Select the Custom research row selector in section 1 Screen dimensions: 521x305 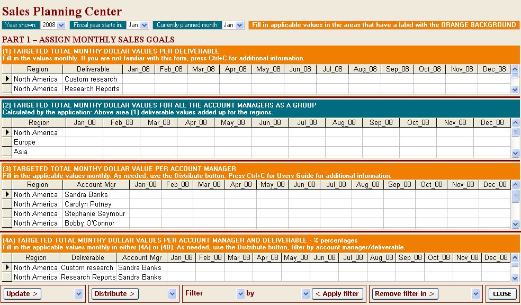pyautogui.click(x=7, y=79)
